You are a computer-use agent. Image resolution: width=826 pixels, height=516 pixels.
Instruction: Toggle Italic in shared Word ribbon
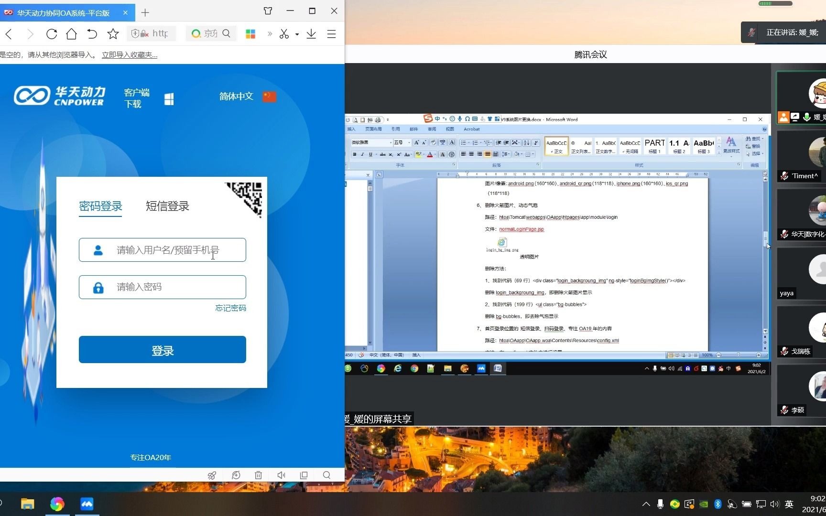tap(362, 154)
